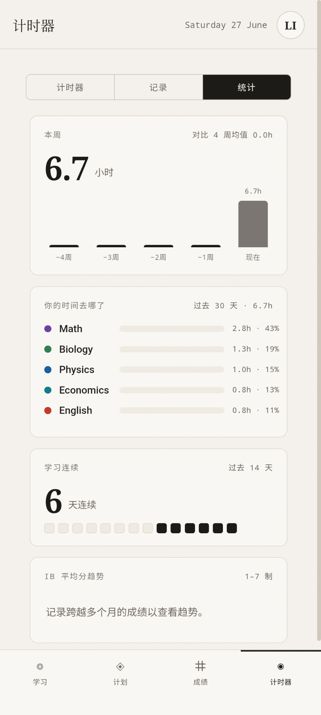Click the -1周 bar in weekly chart

(x=206, y=246)
